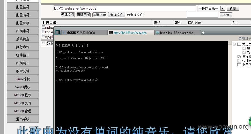
Task: Check the lcx.e file checkbox
Action: point(43,32)
